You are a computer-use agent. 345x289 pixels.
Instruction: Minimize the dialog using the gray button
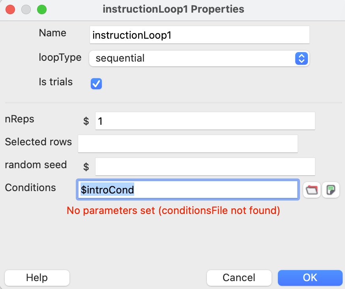point(26,9)
